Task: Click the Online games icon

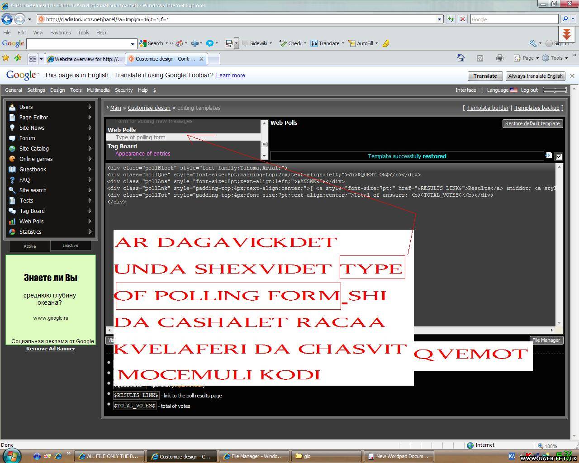Action: [12, 159]
